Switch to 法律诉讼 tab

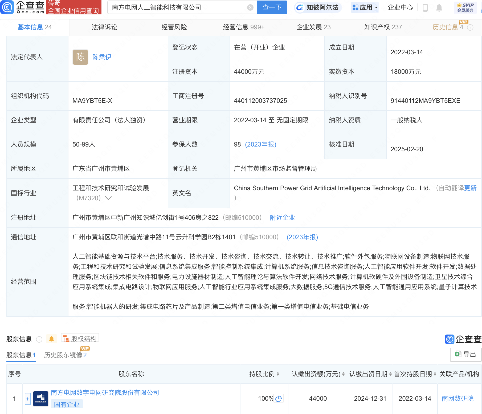(104, 27)
